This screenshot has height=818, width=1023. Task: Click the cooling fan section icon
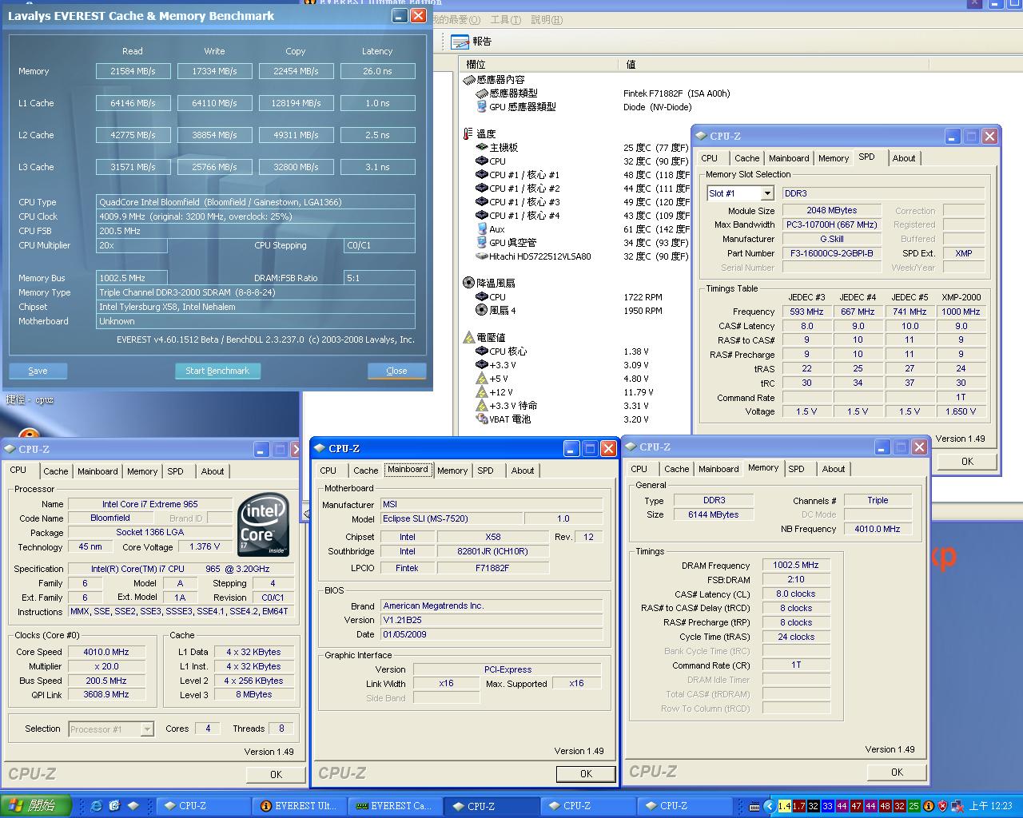pos(468,283)
